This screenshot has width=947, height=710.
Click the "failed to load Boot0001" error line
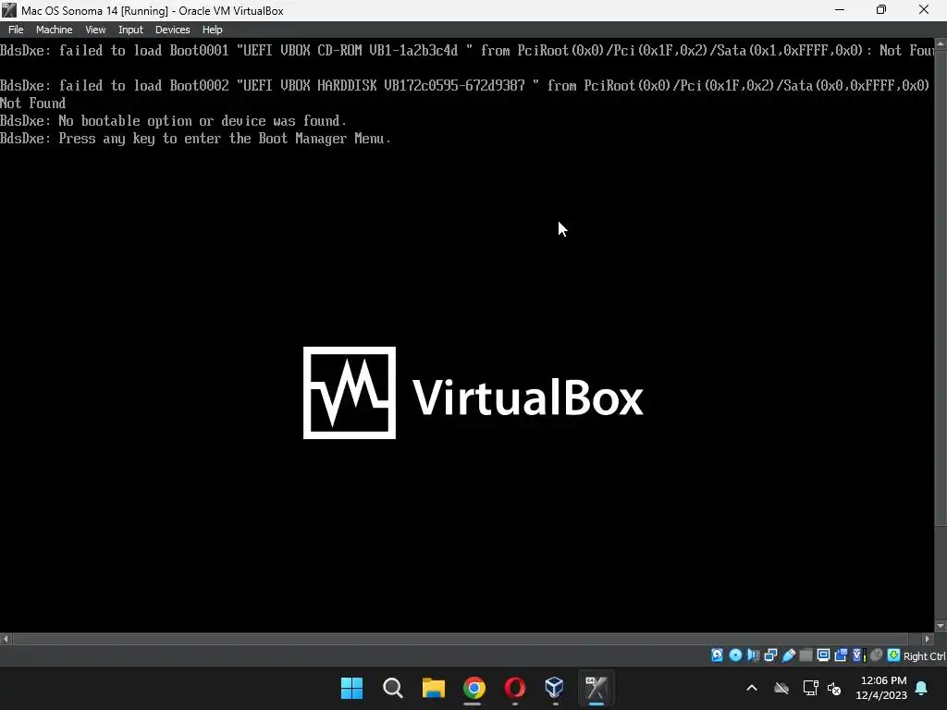467,51
